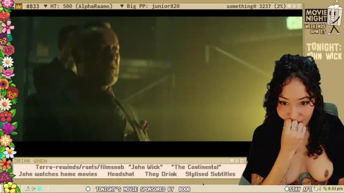This screenshot has width=344, height=193.
Task: Minimize the top movie window
Action: [x=290, y=6]
